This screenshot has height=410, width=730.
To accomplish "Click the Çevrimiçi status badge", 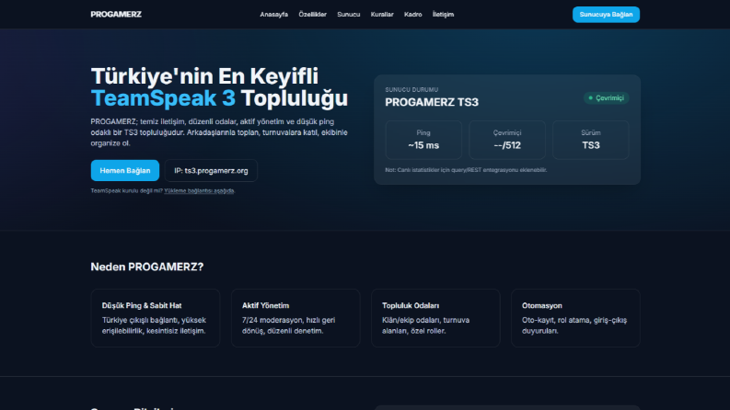I will coord(606,98).
